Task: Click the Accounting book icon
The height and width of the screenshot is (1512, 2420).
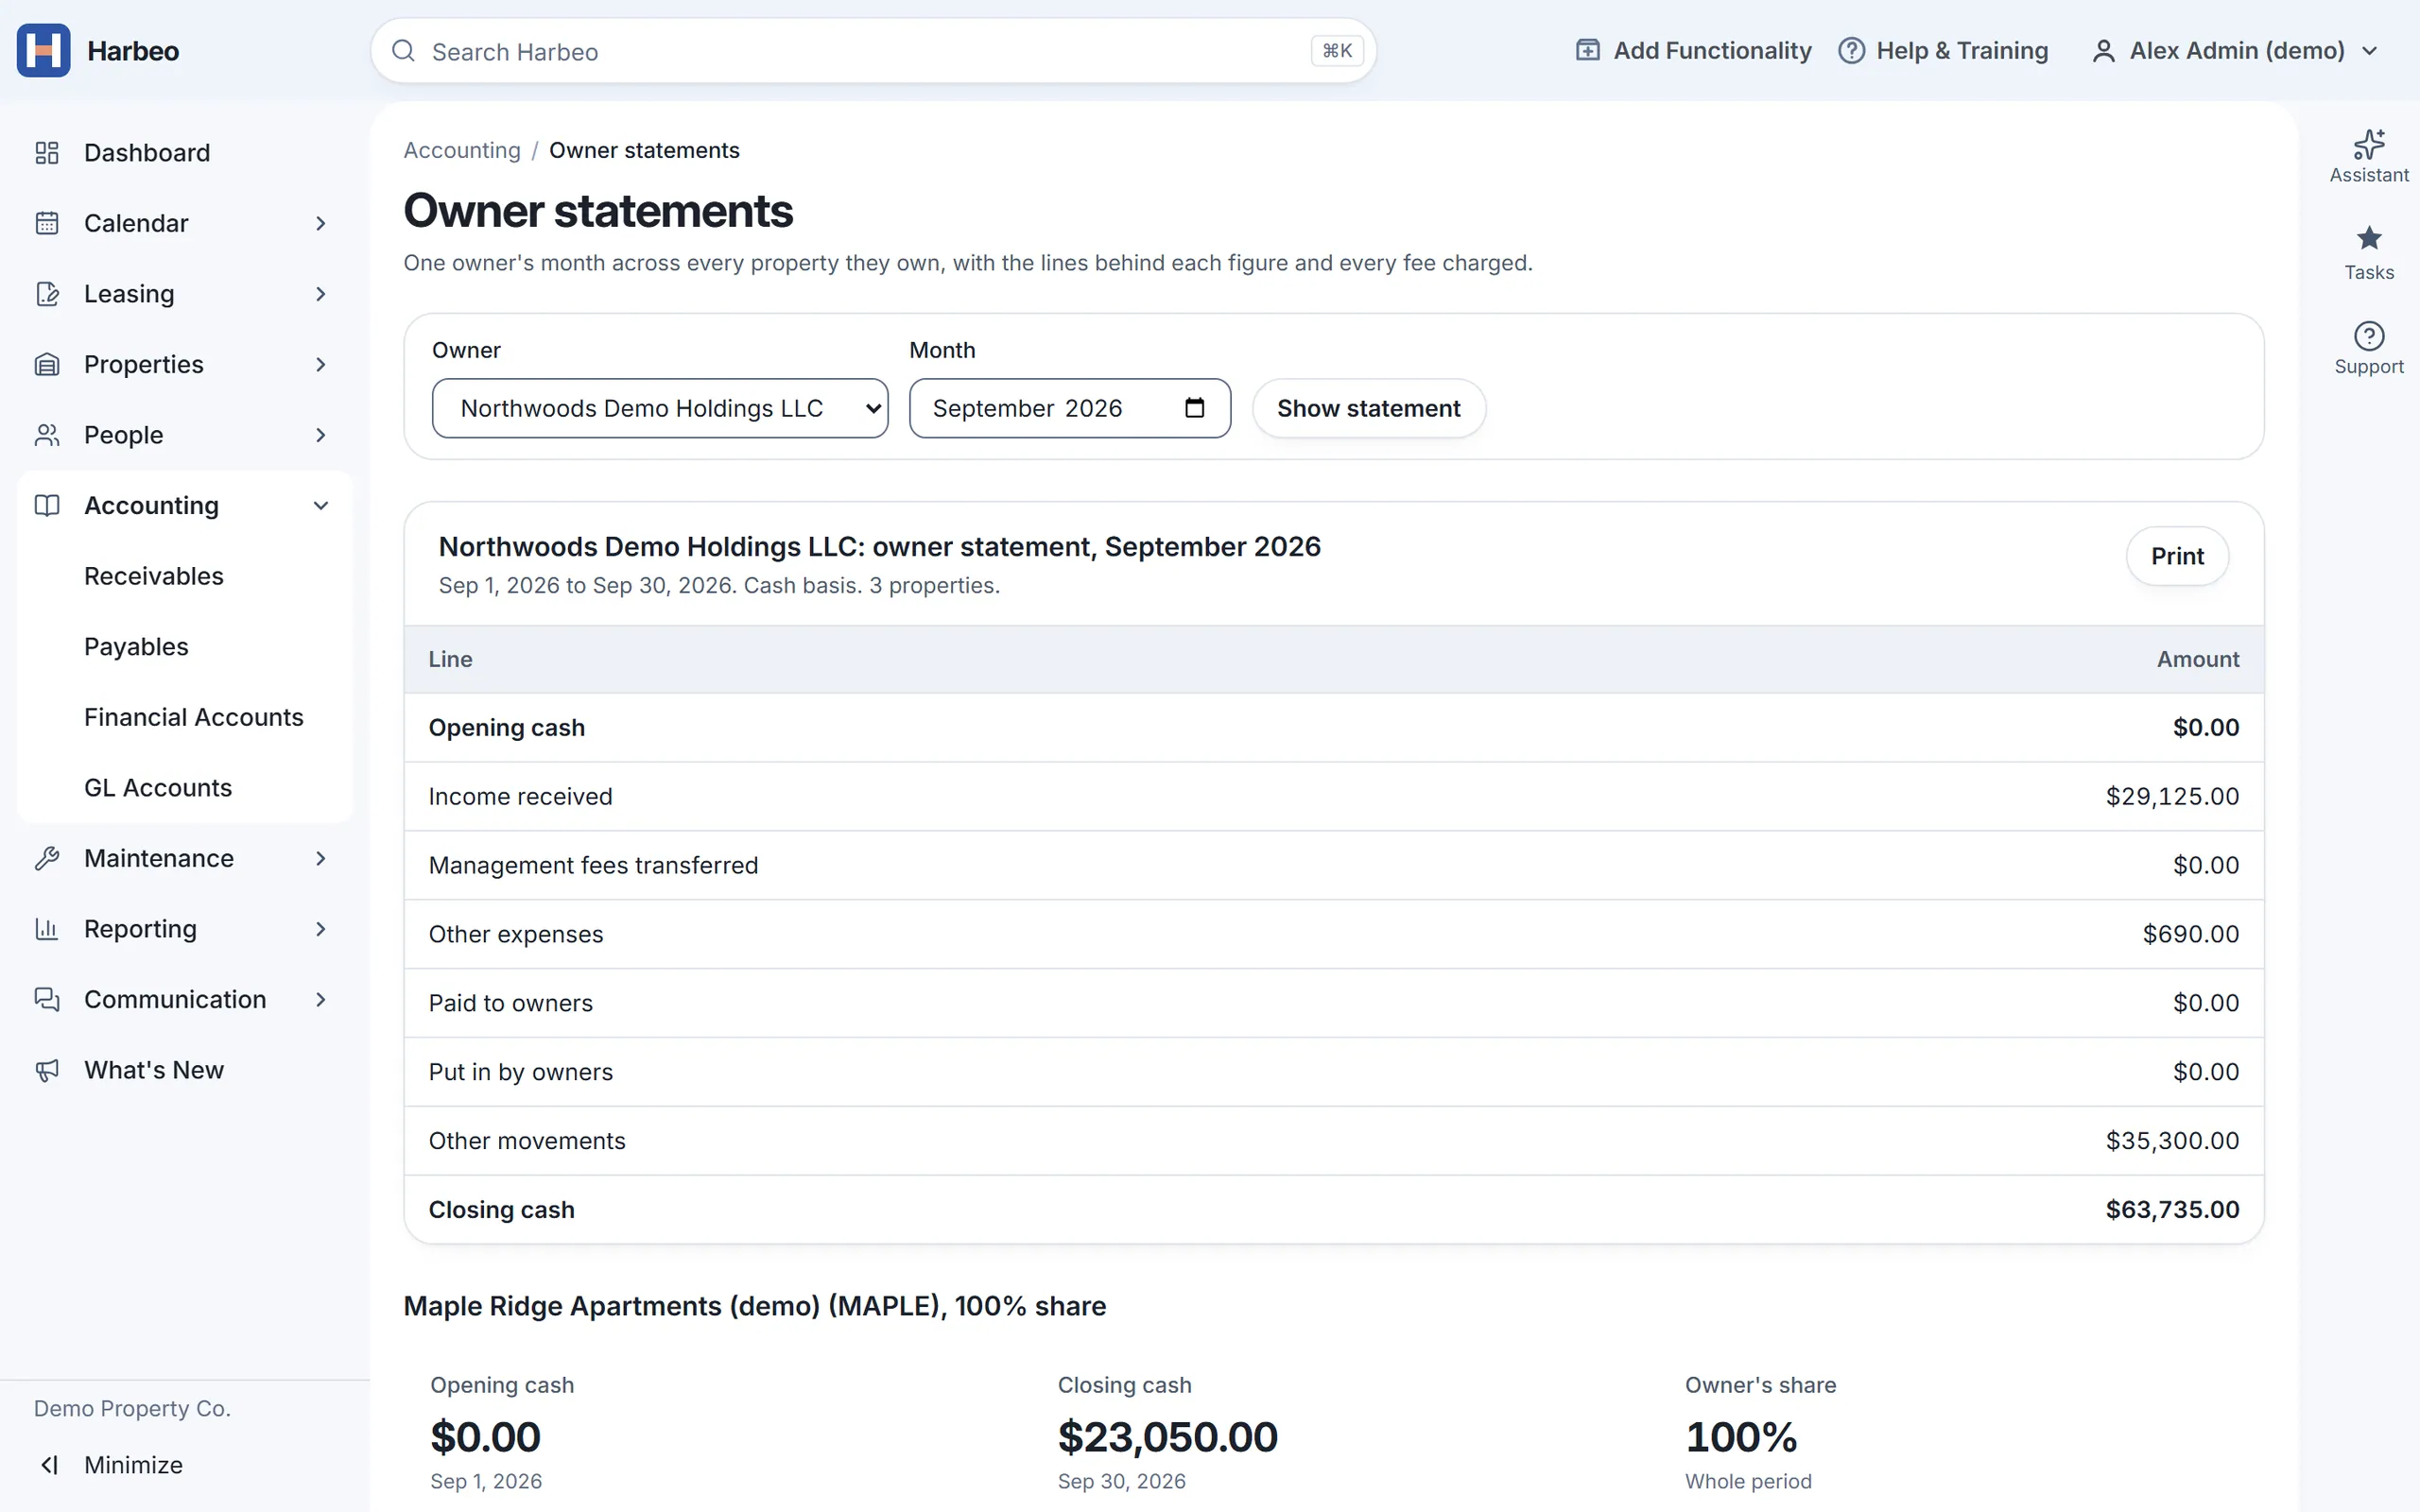Action: coord(47,505)
